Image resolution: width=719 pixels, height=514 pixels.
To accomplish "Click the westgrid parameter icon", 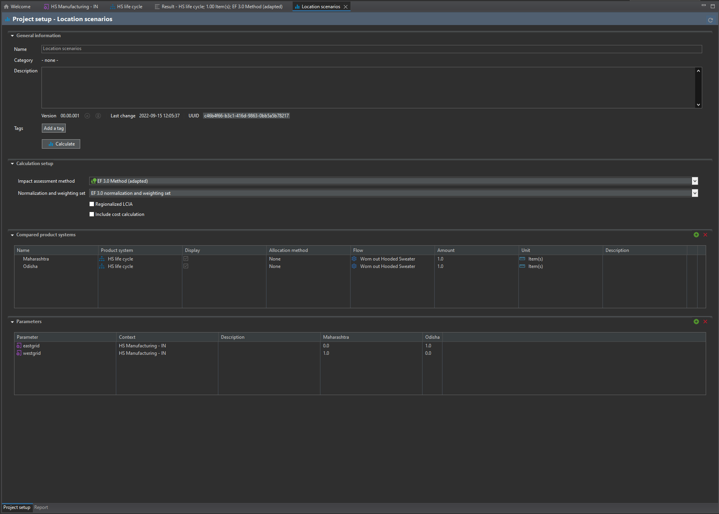I will [19, 353].
